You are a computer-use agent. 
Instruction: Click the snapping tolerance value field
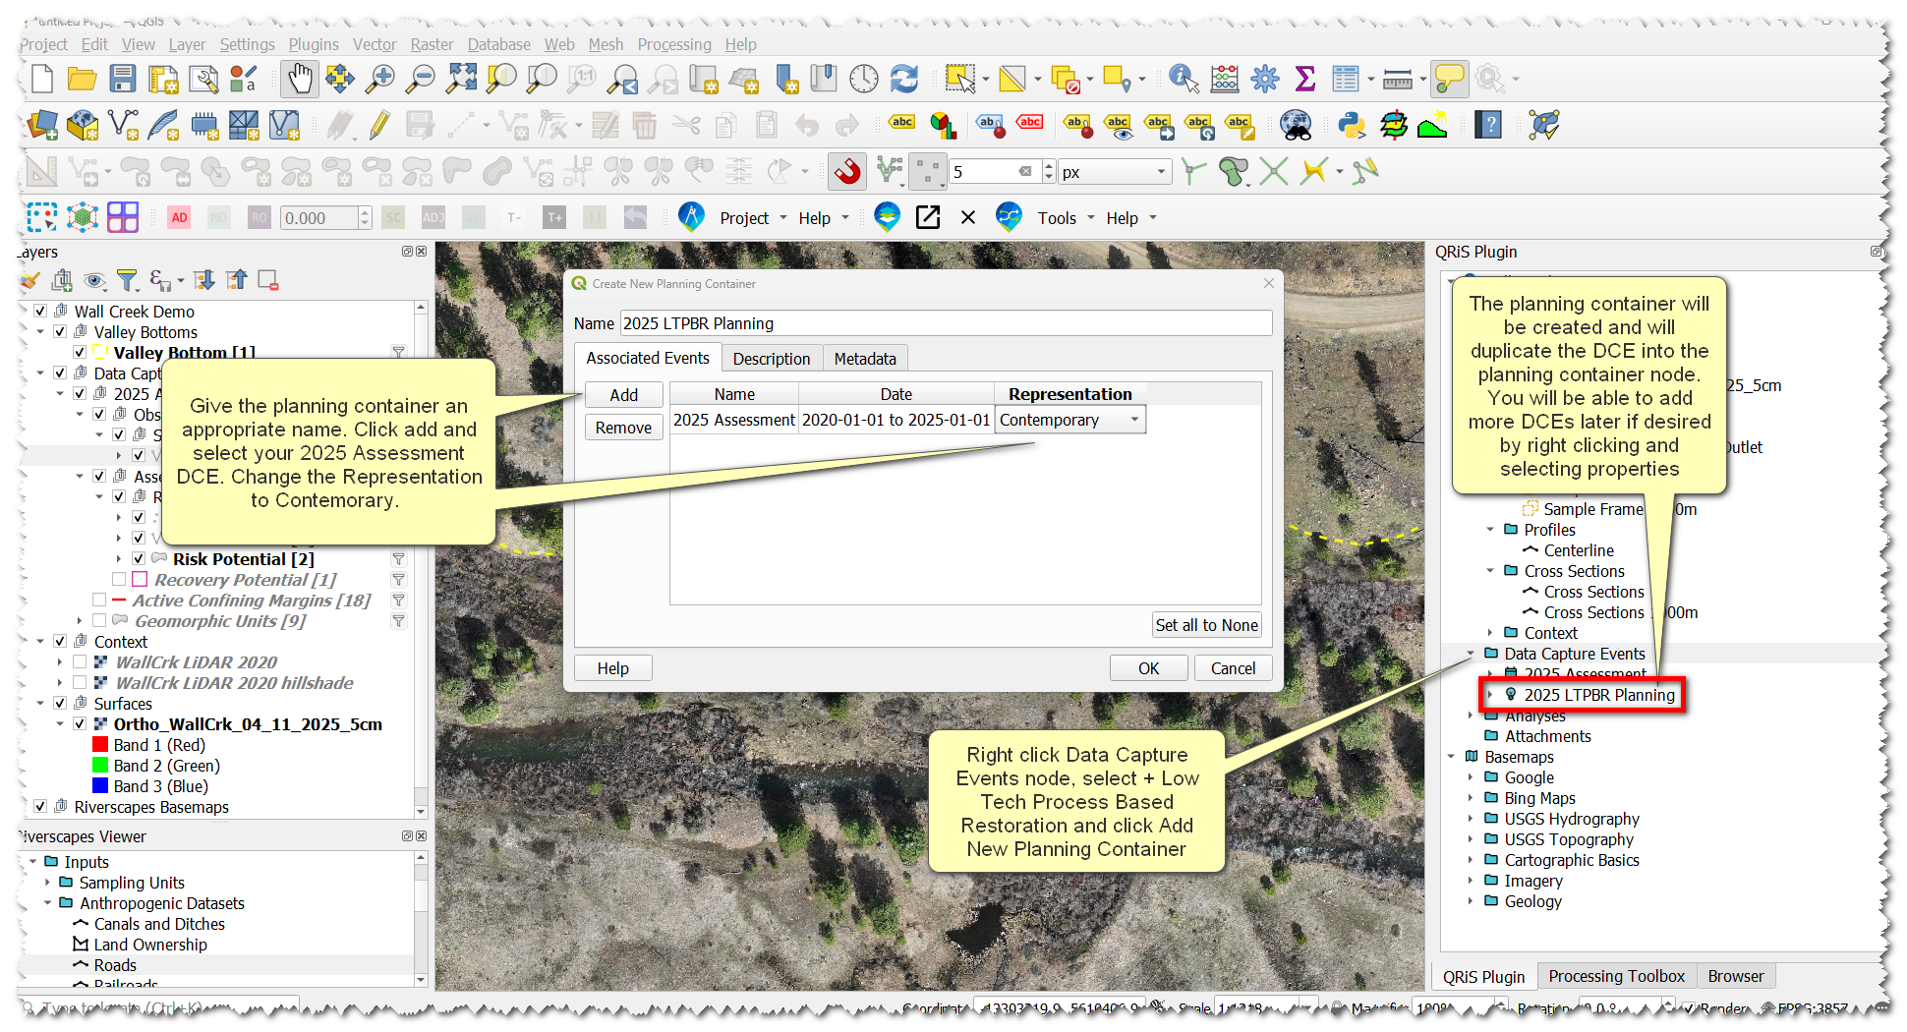(x=993, y=172)
